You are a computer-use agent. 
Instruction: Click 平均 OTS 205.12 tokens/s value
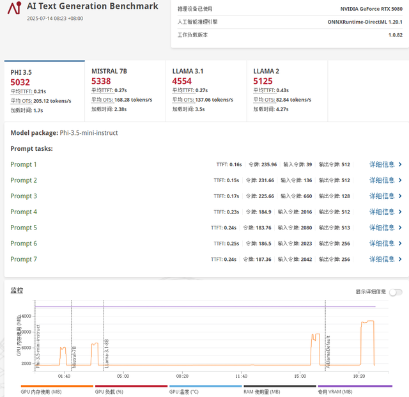coord(52,101)
